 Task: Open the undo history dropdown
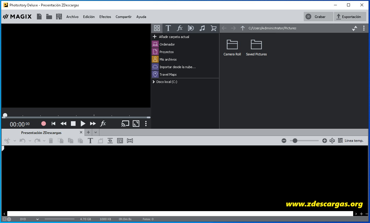tap(30, 141)
